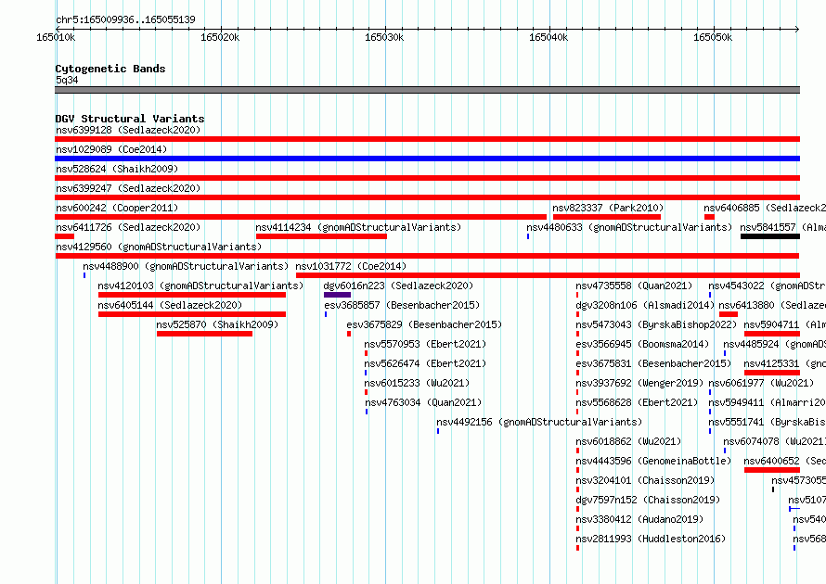Image resolution: width=826 pixels, height=584 pixels.
Task: Click the nsv6411726 (Sedlazeck2020) label
Action: pyautogui.click(x=128, y=227)
